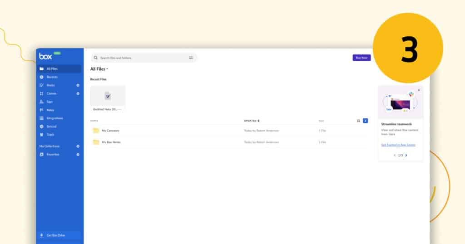Open the Sign section
Image resolution: width=465 pixels, height=244 pixels.
click(x=49, y=102)
